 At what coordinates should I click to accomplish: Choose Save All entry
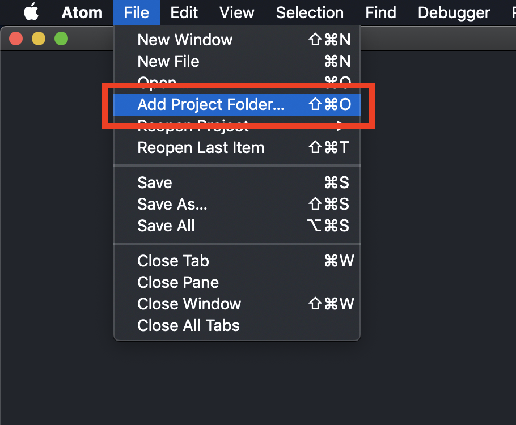pyautogui.click(x=237, y=226)
